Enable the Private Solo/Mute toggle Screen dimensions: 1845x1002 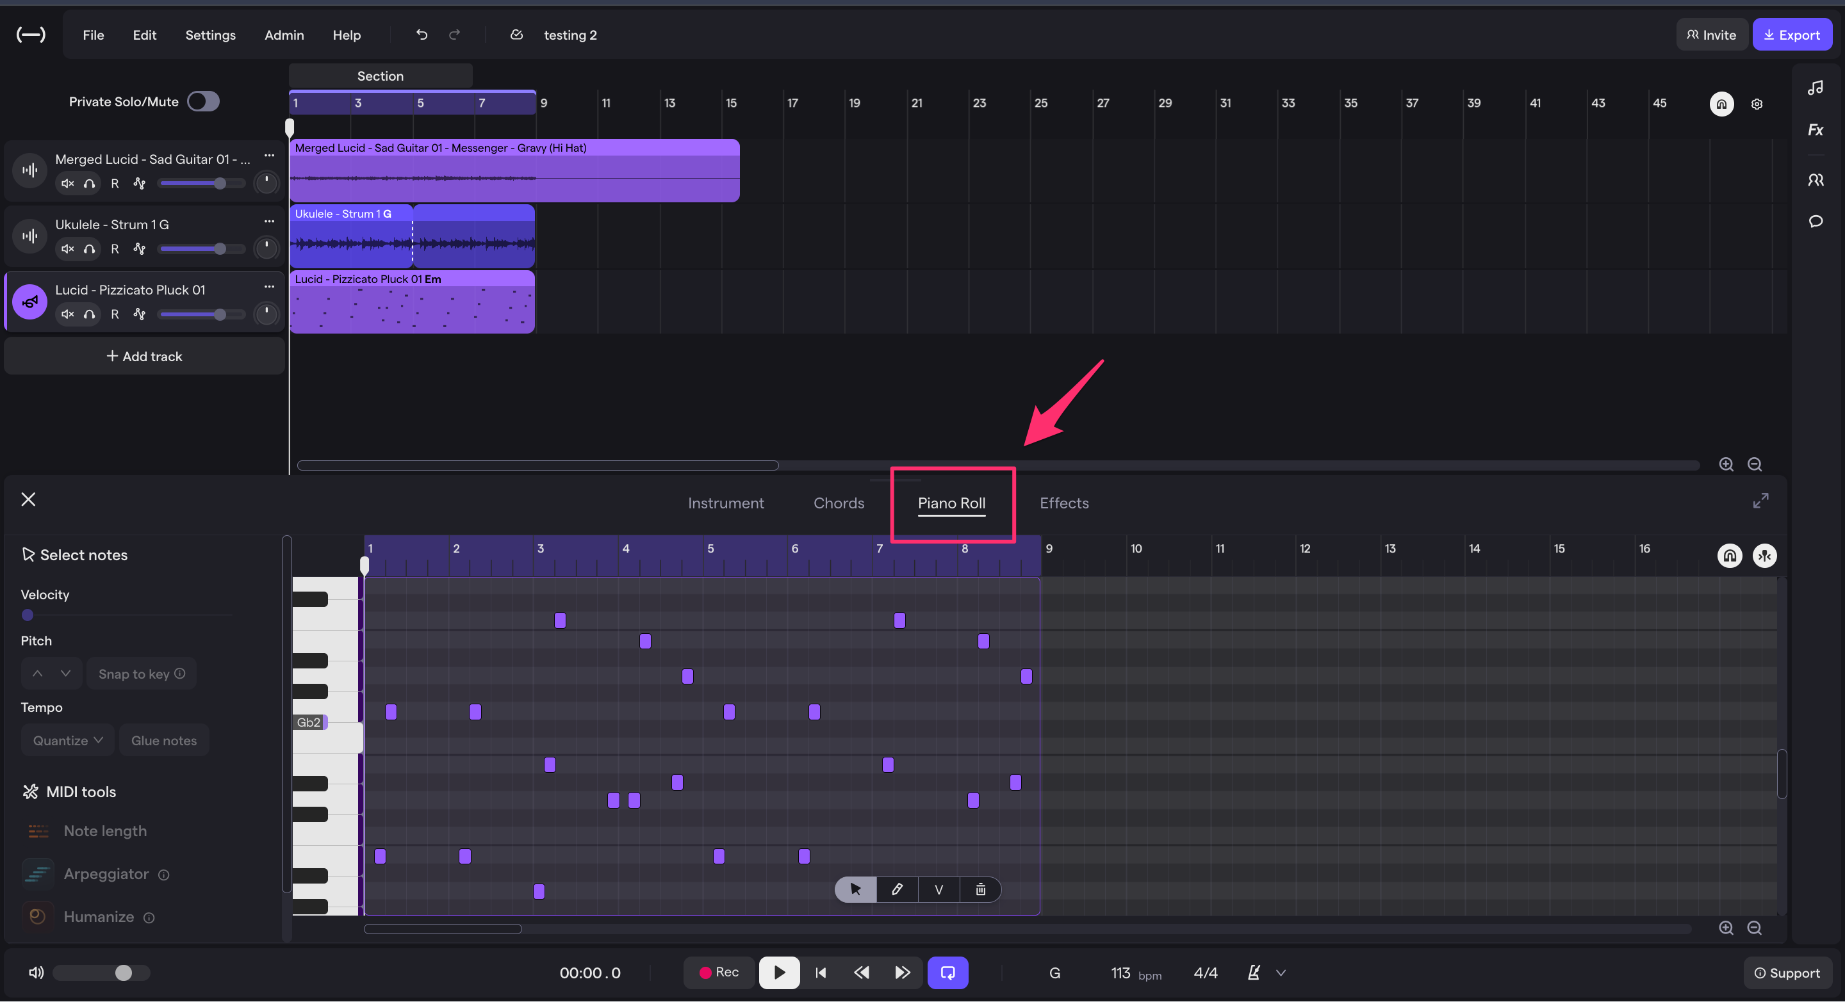tap(204, 101)
